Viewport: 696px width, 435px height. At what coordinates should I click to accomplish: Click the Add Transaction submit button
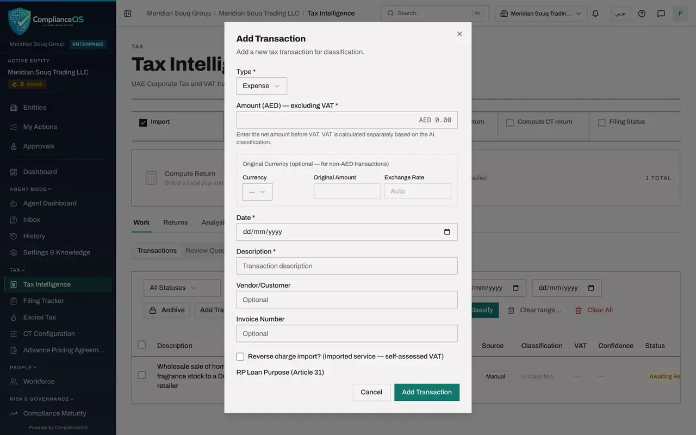click(x=427, y=393)
